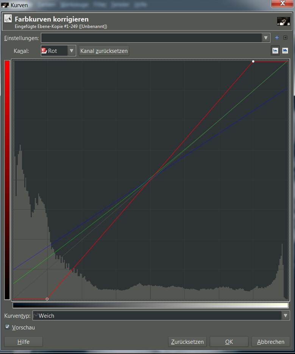Screen dimensions: 295x354
Task: Switch to linear histogram view
Action: [x=275, y=51]
